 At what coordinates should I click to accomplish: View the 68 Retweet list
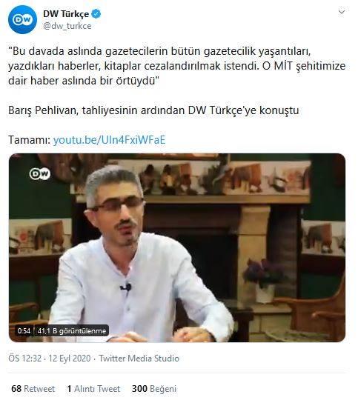(33, 389)
